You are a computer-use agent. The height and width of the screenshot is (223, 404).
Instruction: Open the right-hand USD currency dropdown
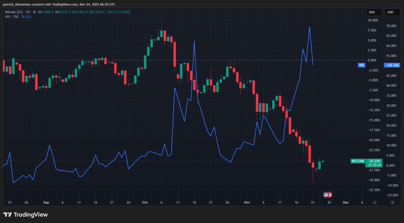(393, 12)
